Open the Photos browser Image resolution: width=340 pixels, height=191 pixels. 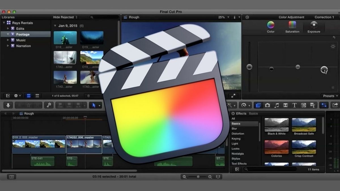click(267, 105)
